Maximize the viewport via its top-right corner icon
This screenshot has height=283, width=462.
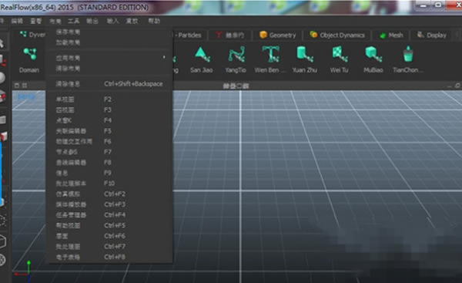point(457,86)
